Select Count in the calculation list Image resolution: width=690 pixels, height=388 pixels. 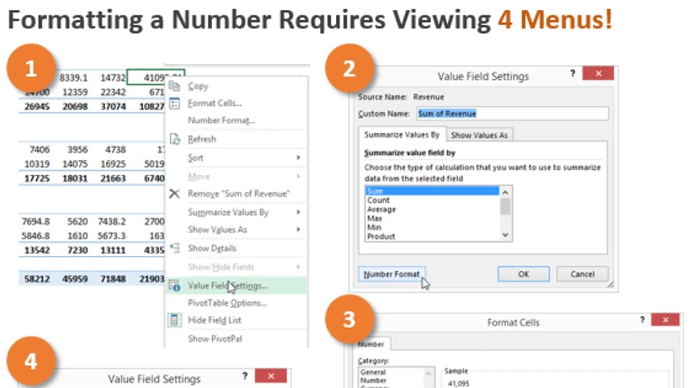pyautogui.click(x=432, y=200)
